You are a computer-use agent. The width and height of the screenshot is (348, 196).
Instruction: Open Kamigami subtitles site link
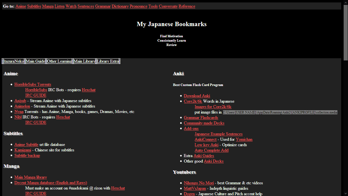coord(23,150)
